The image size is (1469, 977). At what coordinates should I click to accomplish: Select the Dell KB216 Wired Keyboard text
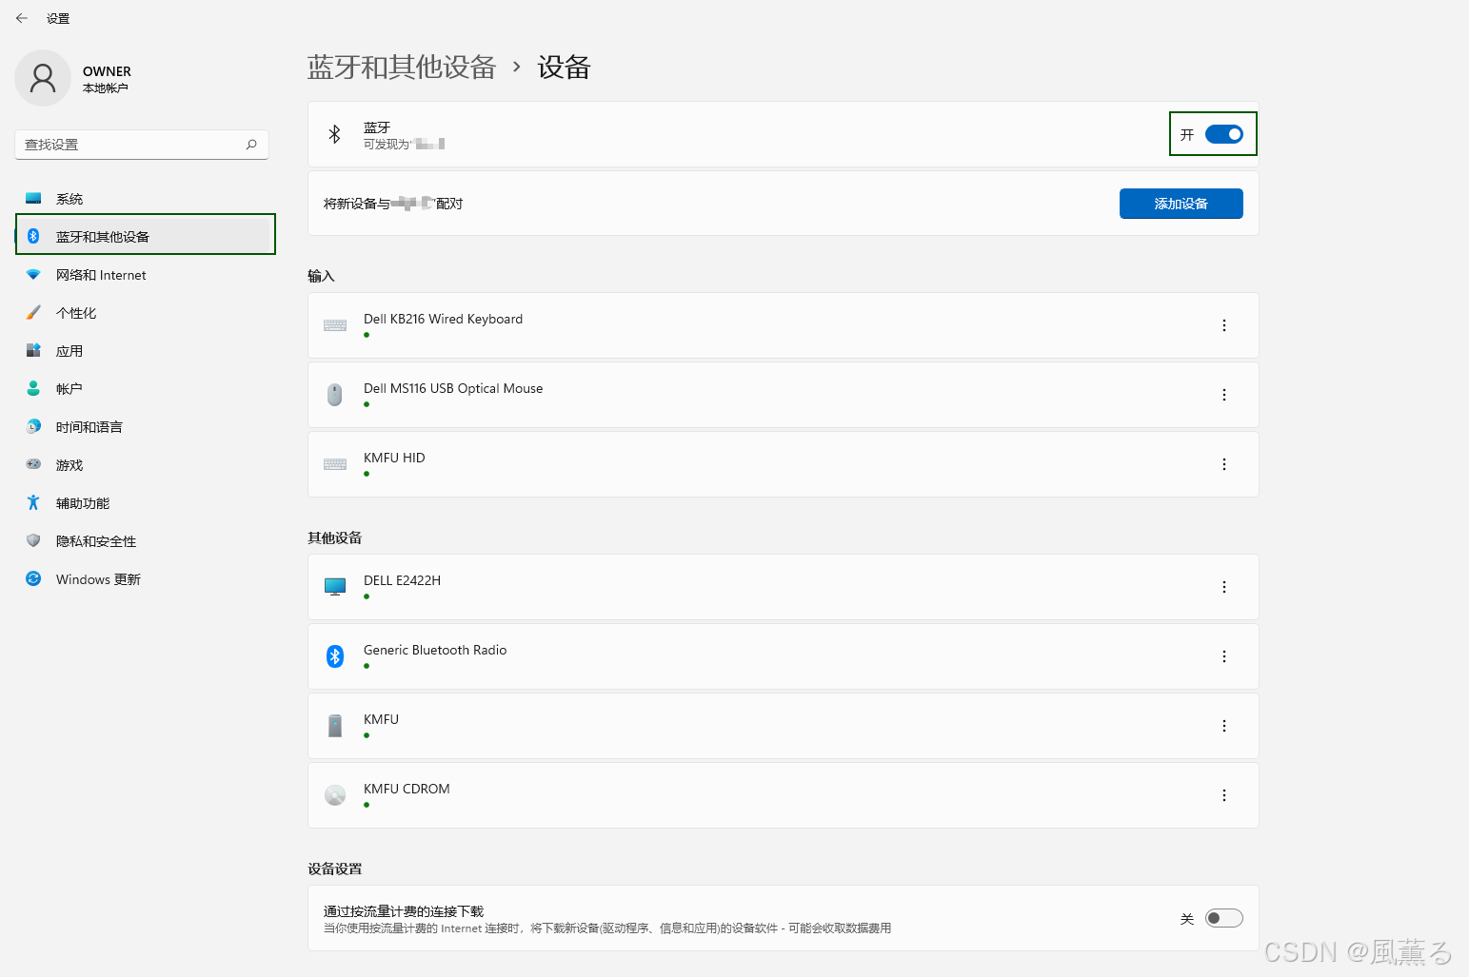coord(443,319)
